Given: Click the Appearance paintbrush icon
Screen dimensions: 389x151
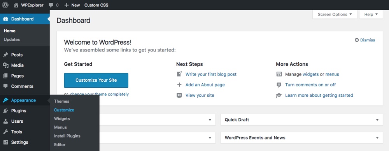Looking at the screenshot, I should (5, 100).
